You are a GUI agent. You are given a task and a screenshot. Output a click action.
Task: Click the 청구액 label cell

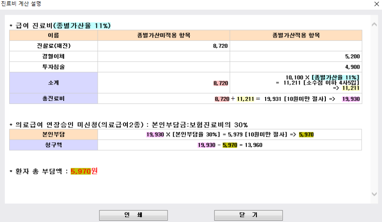tap(53, 145)
